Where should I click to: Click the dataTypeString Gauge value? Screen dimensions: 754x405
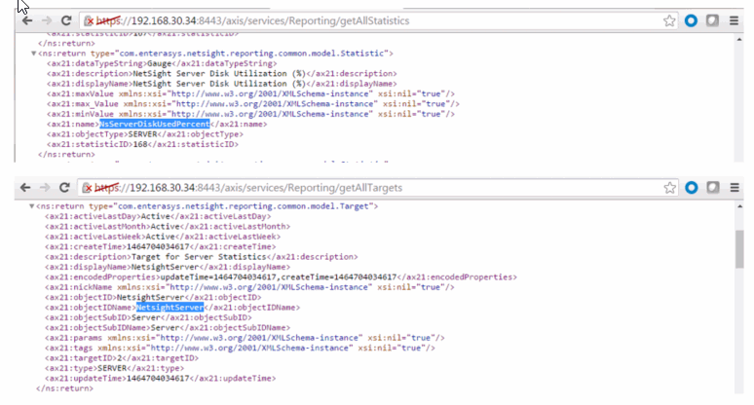[159, 63]
